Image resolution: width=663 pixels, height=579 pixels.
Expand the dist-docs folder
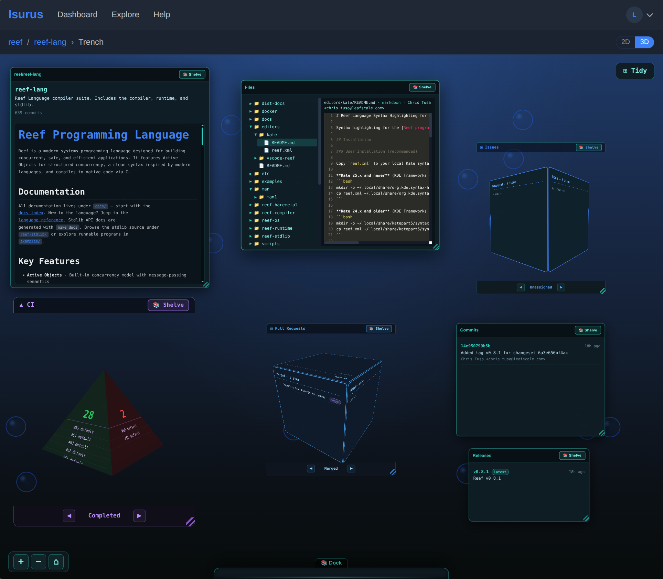[250, 103]
